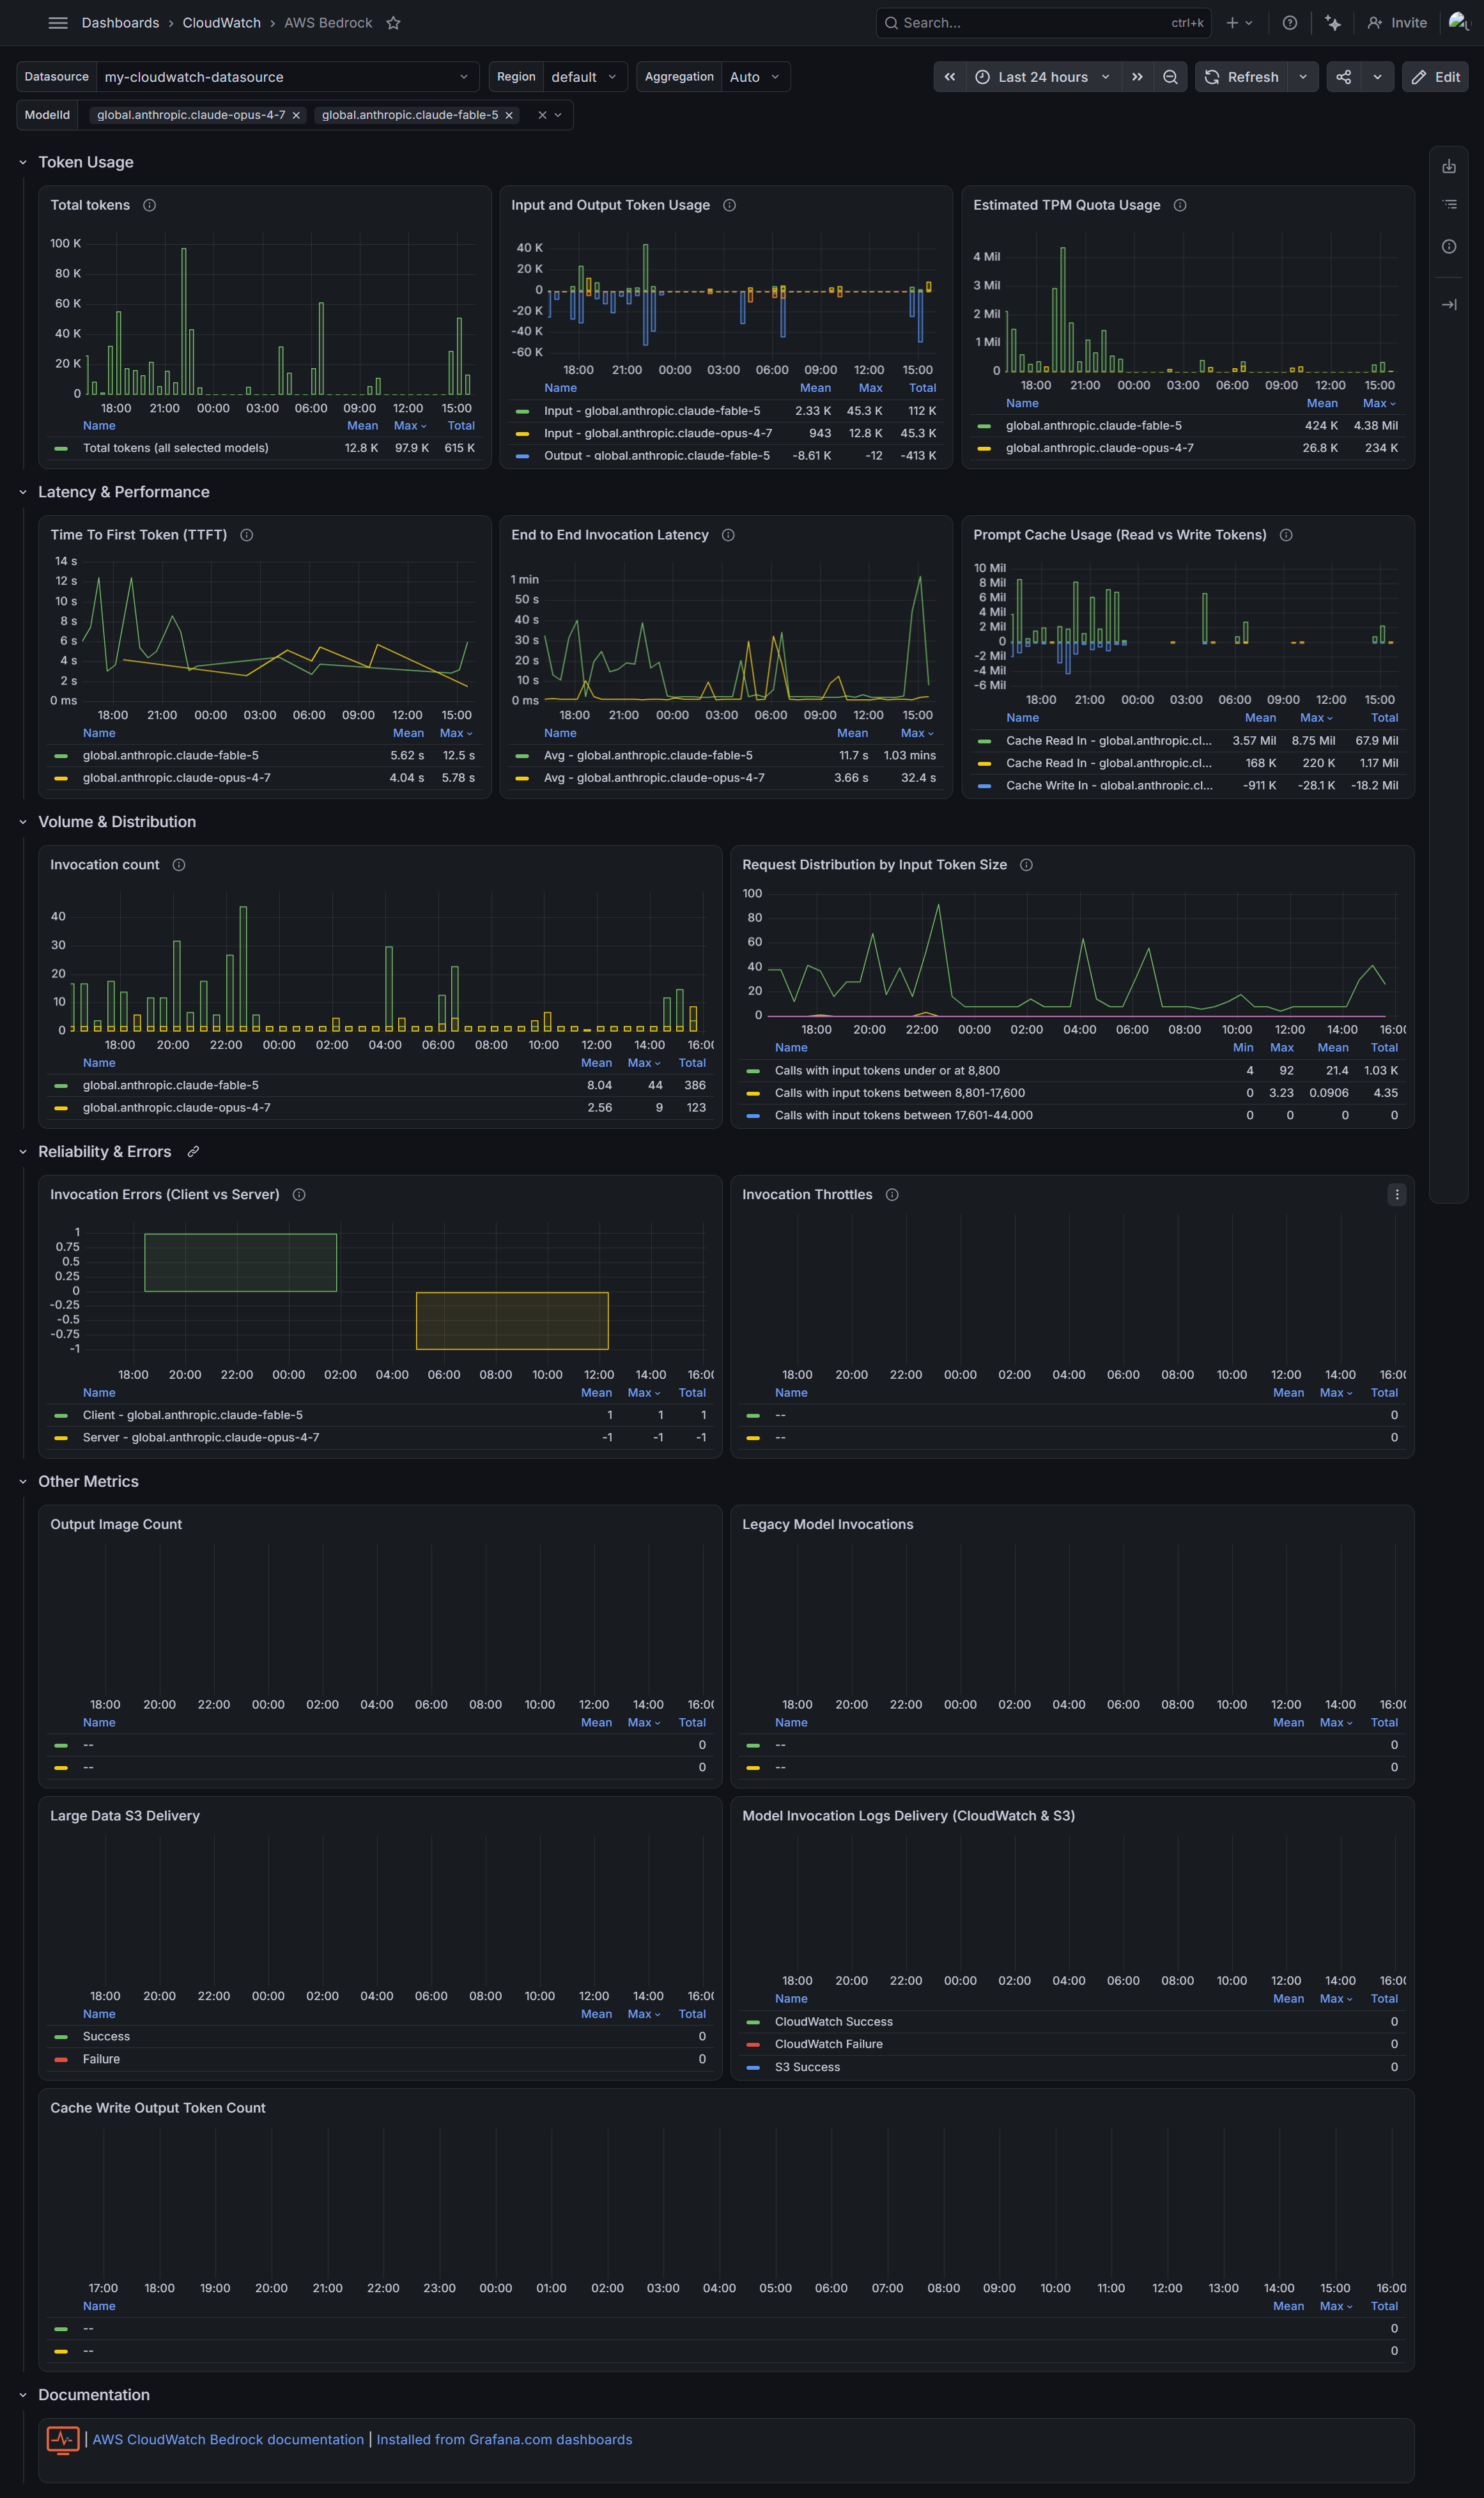Collapse the right sidebar dock
The image size is (1484, 2498).
(x=1449, y=305)
